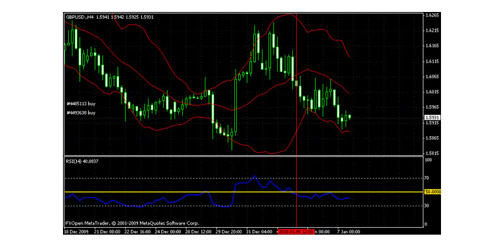This screenshot has width=504, height=246.
Task: Select the red vertical line on the chart
Action: point(296,120)
